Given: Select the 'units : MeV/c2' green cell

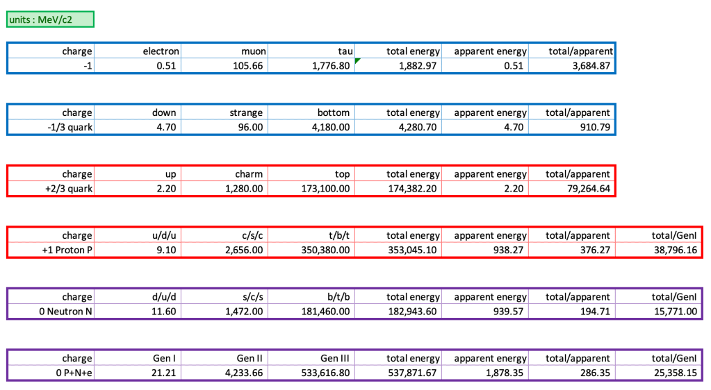Looking at the screenshot, I should [x=50, y=19].
